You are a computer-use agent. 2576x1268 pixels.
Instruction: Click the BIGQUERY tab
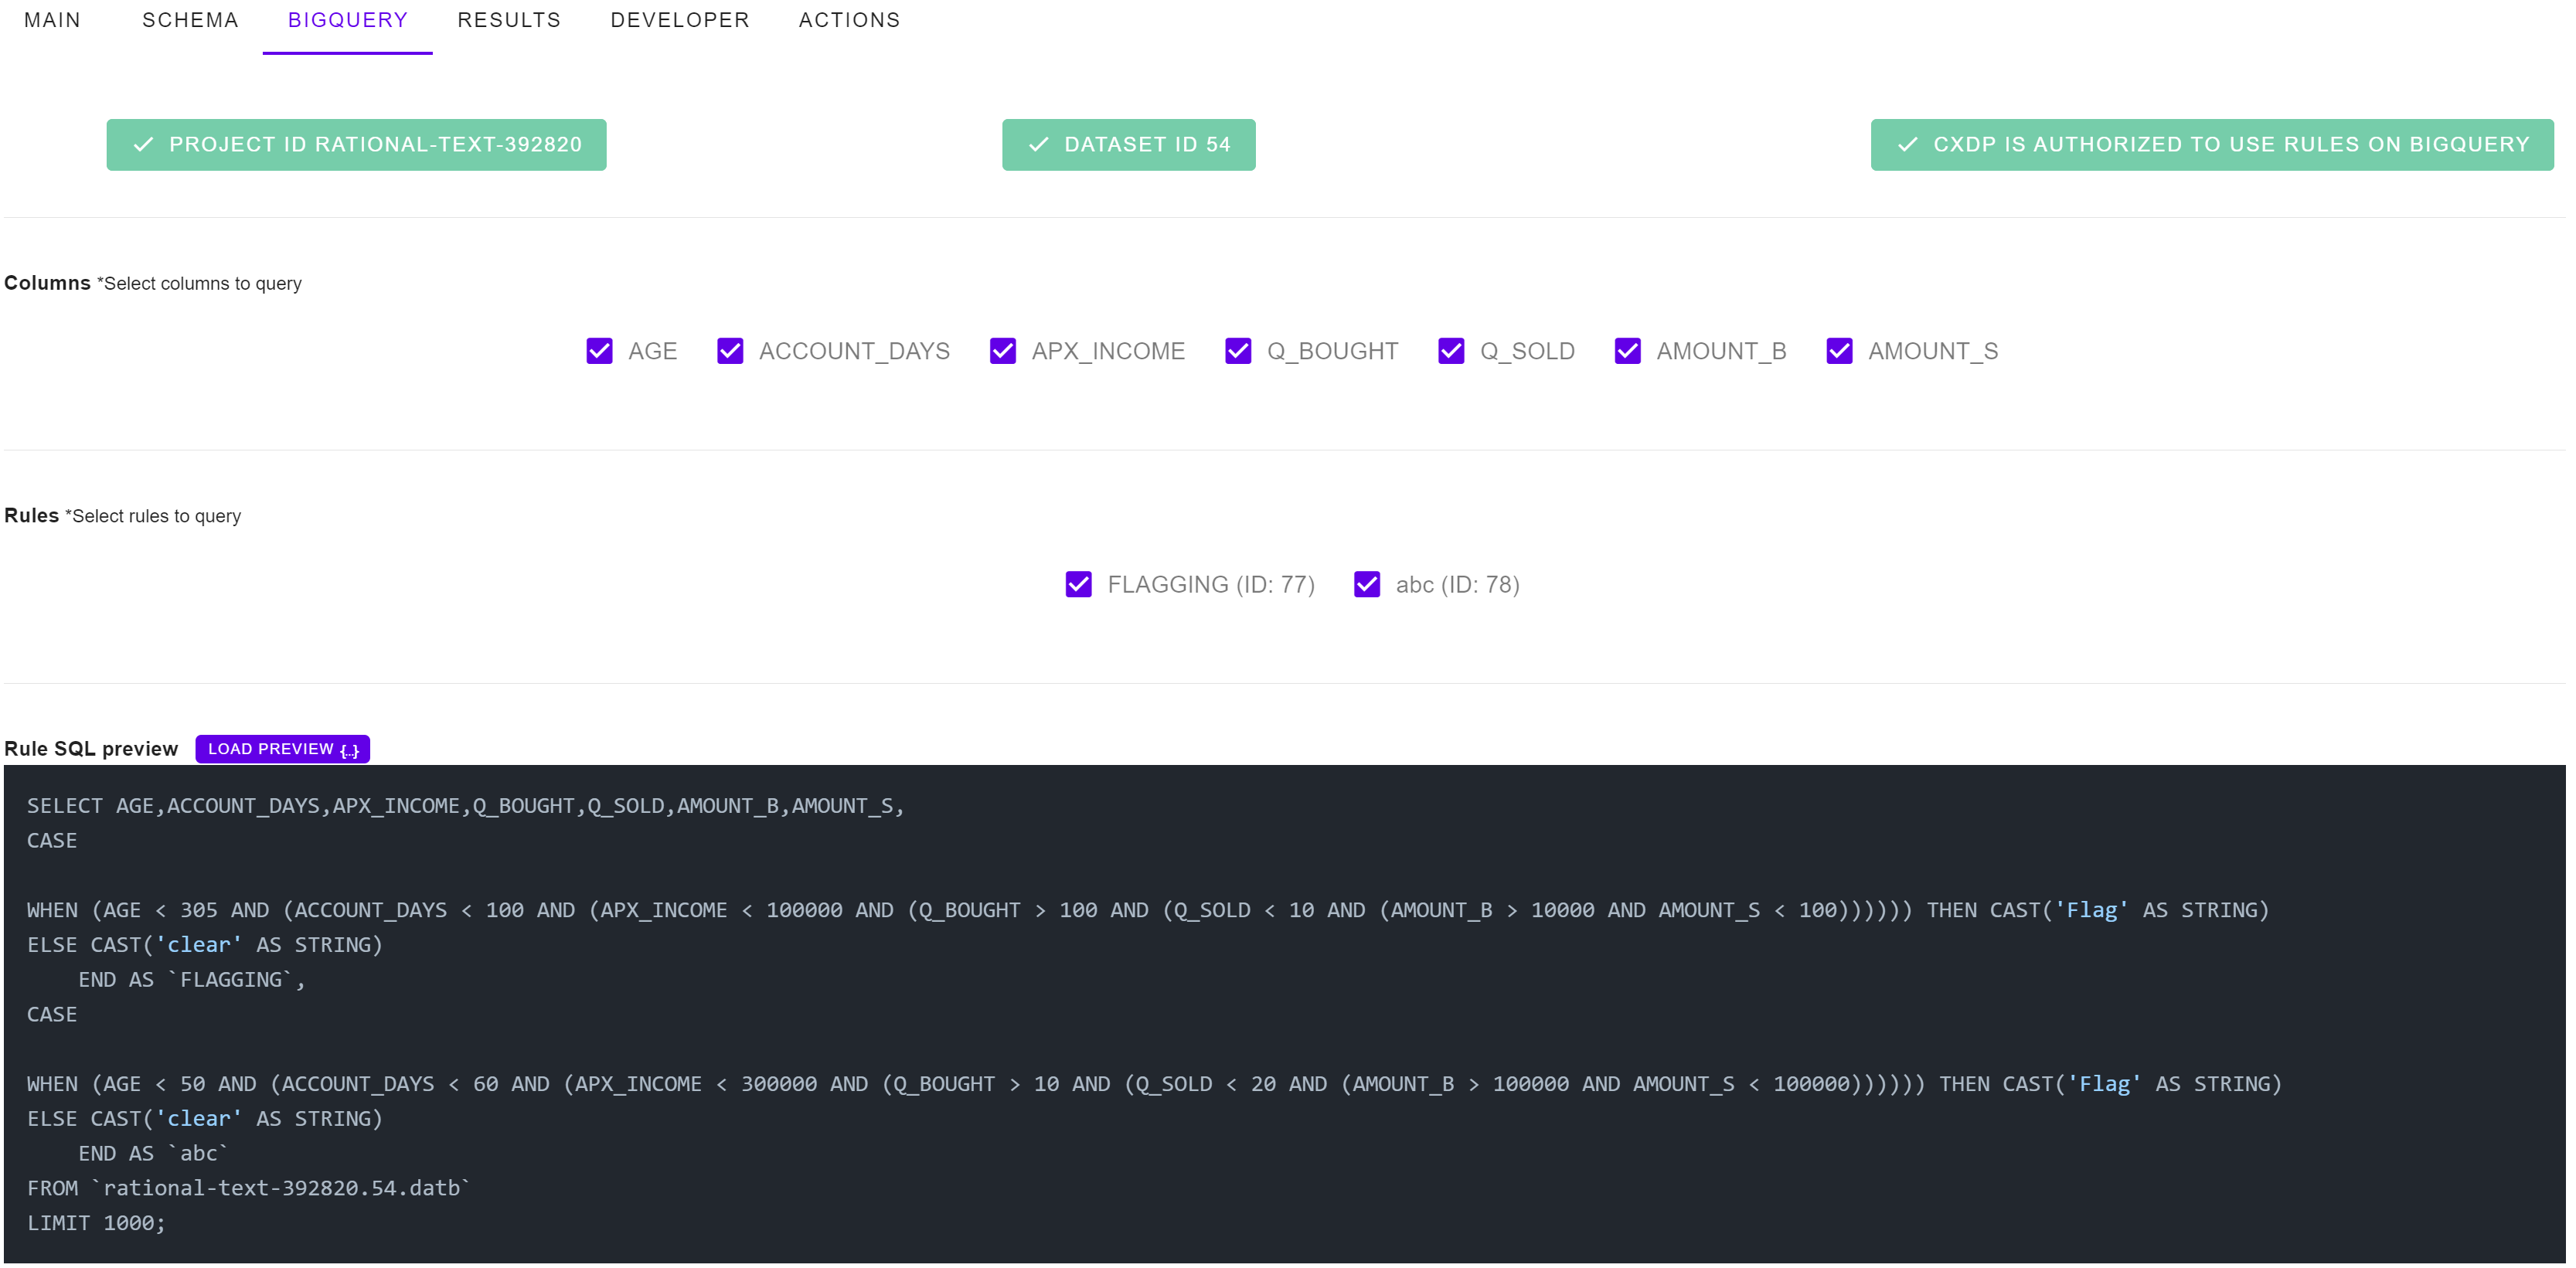347,20
